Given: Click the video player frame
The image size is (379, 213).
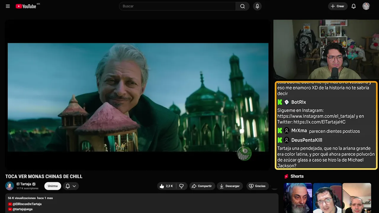Looking at the screenshot, I should tap(138, 95).
